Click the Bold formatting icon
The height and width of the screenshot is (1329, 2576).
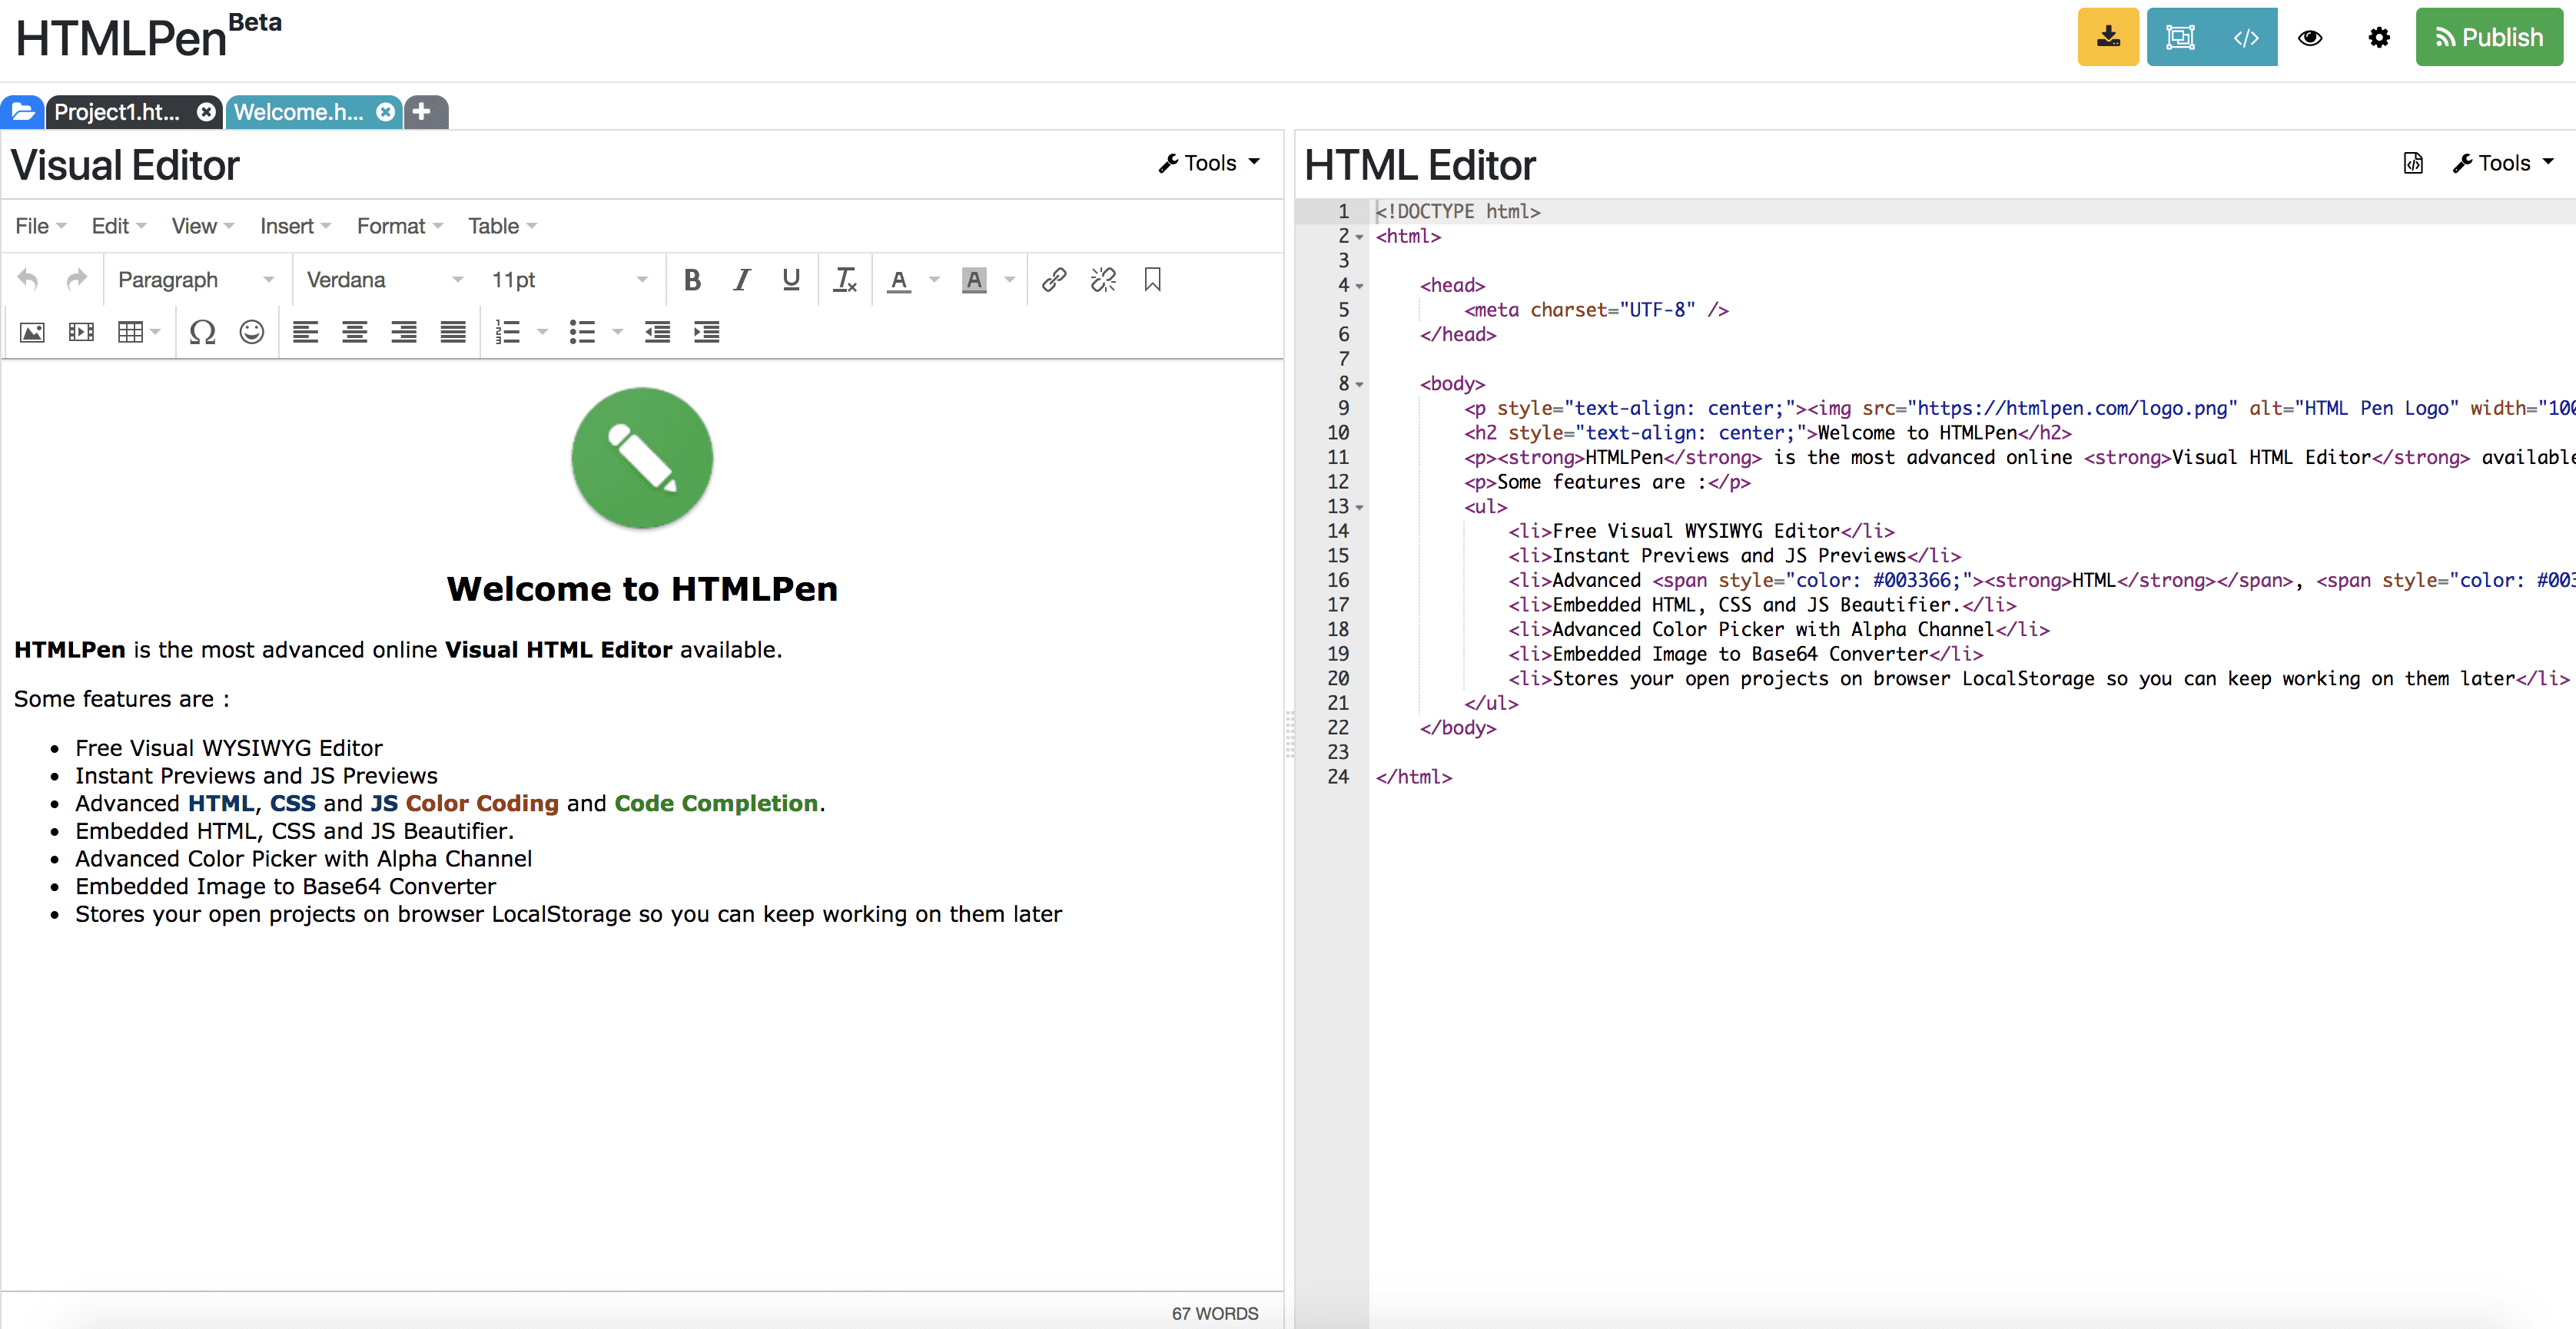692,280
